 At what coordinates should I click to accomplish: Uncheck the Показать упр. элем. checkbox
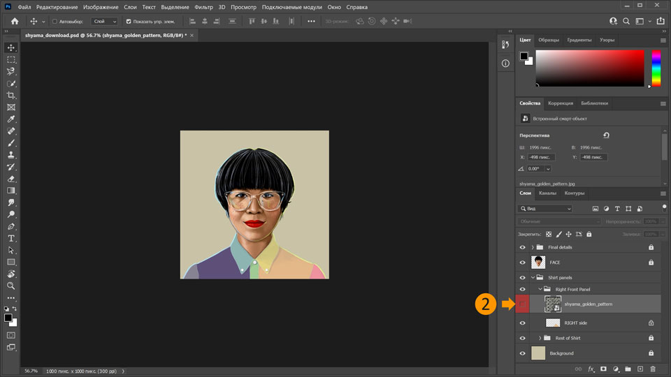[129, 22]
